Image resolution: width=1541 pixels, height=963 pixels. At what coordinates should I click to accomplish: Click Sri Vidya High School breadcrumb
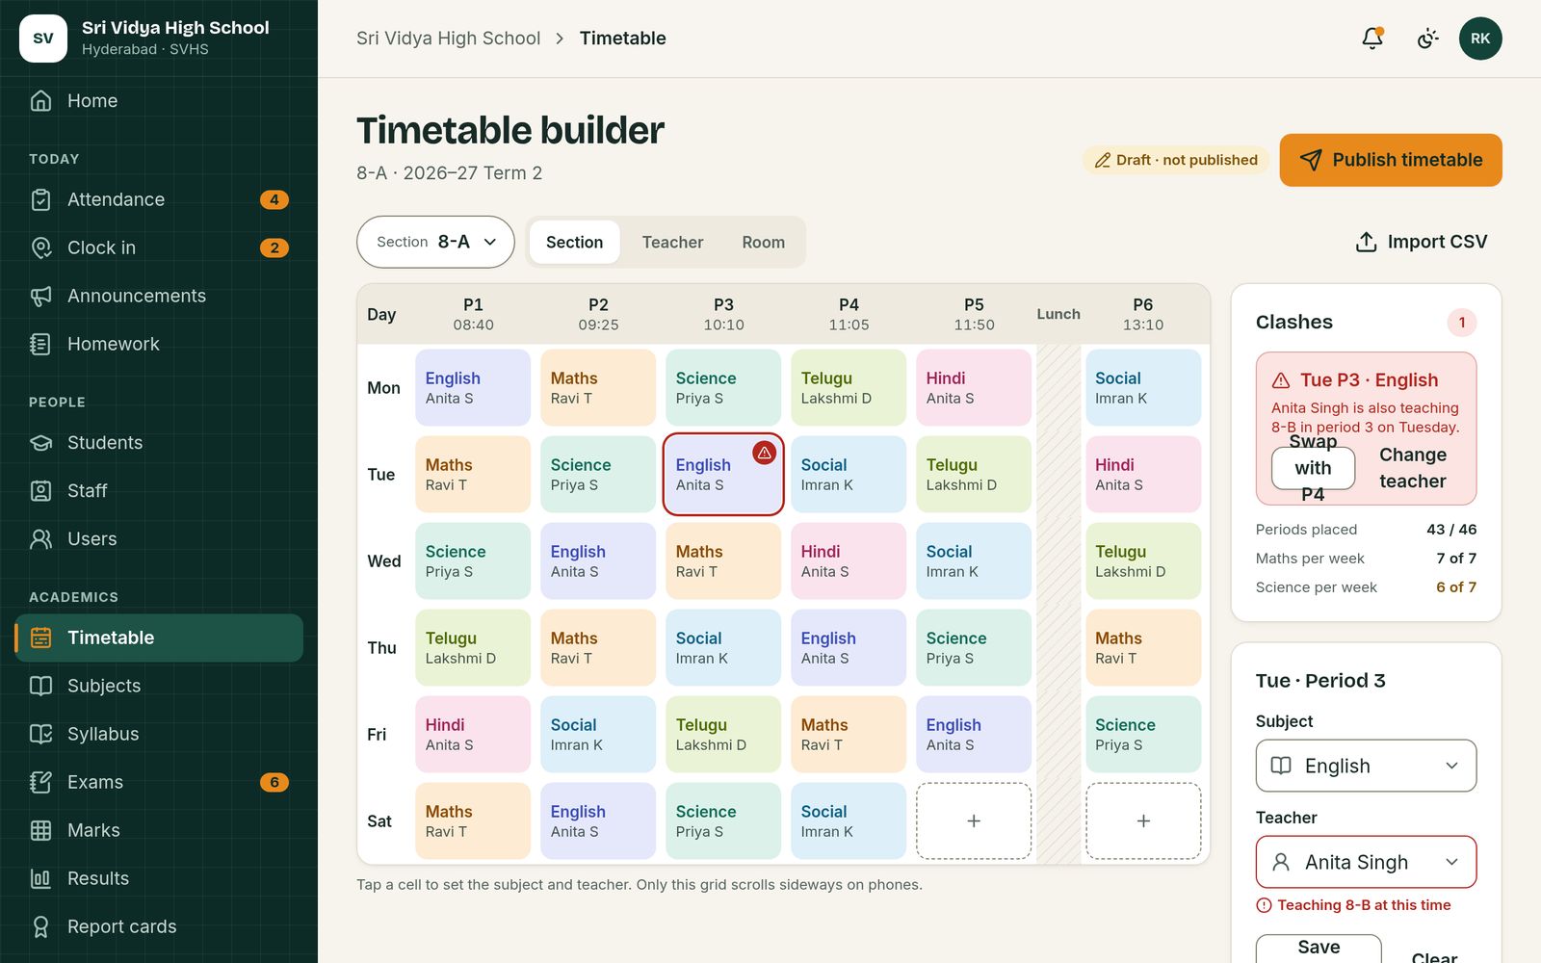(x=448, y=39)
